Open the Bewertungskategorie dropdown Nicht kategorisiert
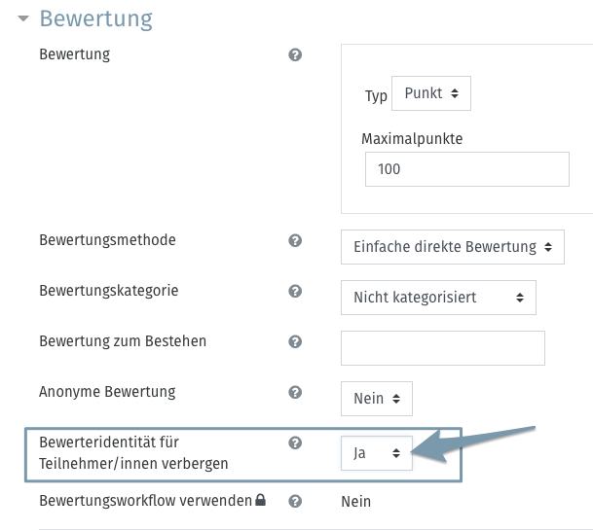 tap(438, 298)
